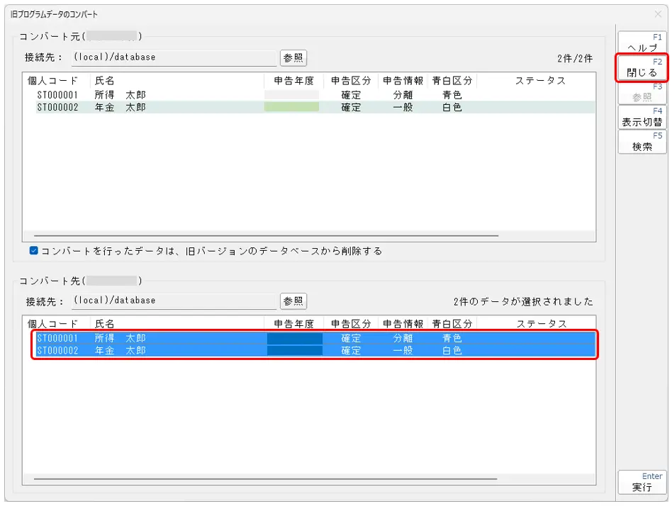Image resolution: width=672 pixels, height=506 pixels.
Task: Click the F4 表示切替 display toggle button
Action: (x=642, y=117)
